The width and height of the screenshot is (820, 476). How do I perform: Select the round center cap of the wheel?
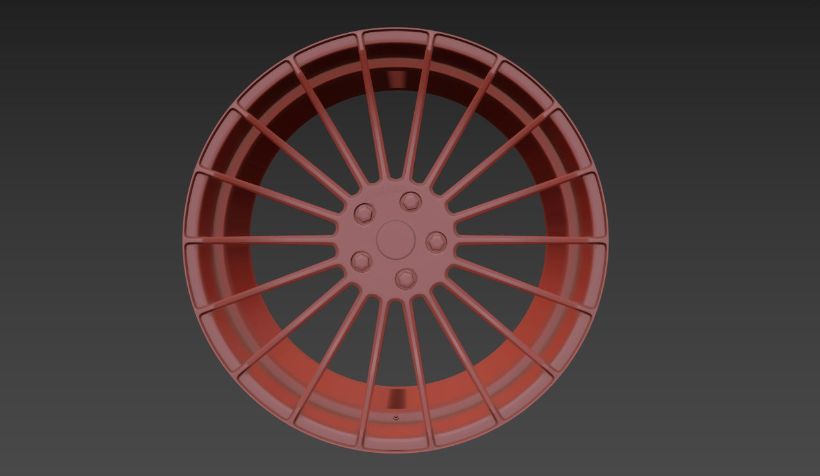[395, 240]
